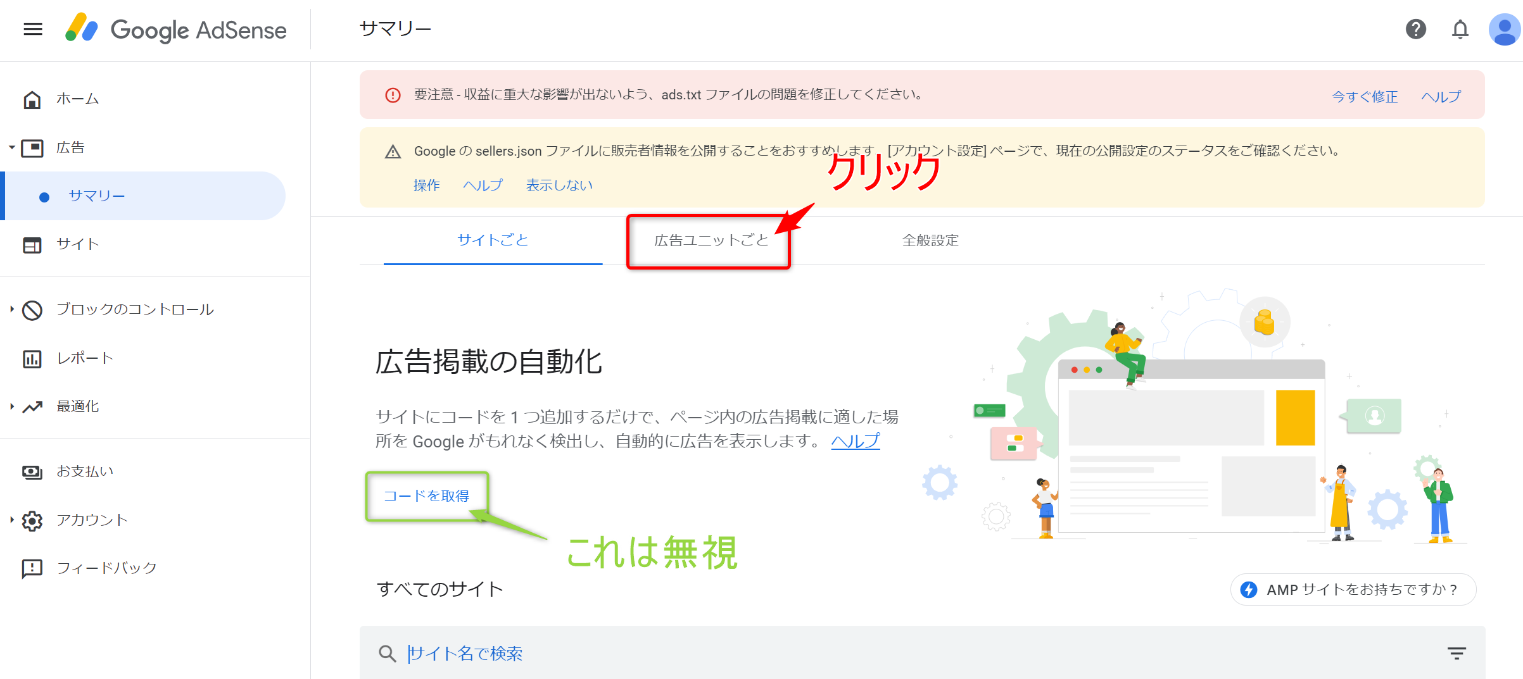Click the サマリー page title
The width and height of the screenshot is (1523, 679).
click(x=395, y=29)
